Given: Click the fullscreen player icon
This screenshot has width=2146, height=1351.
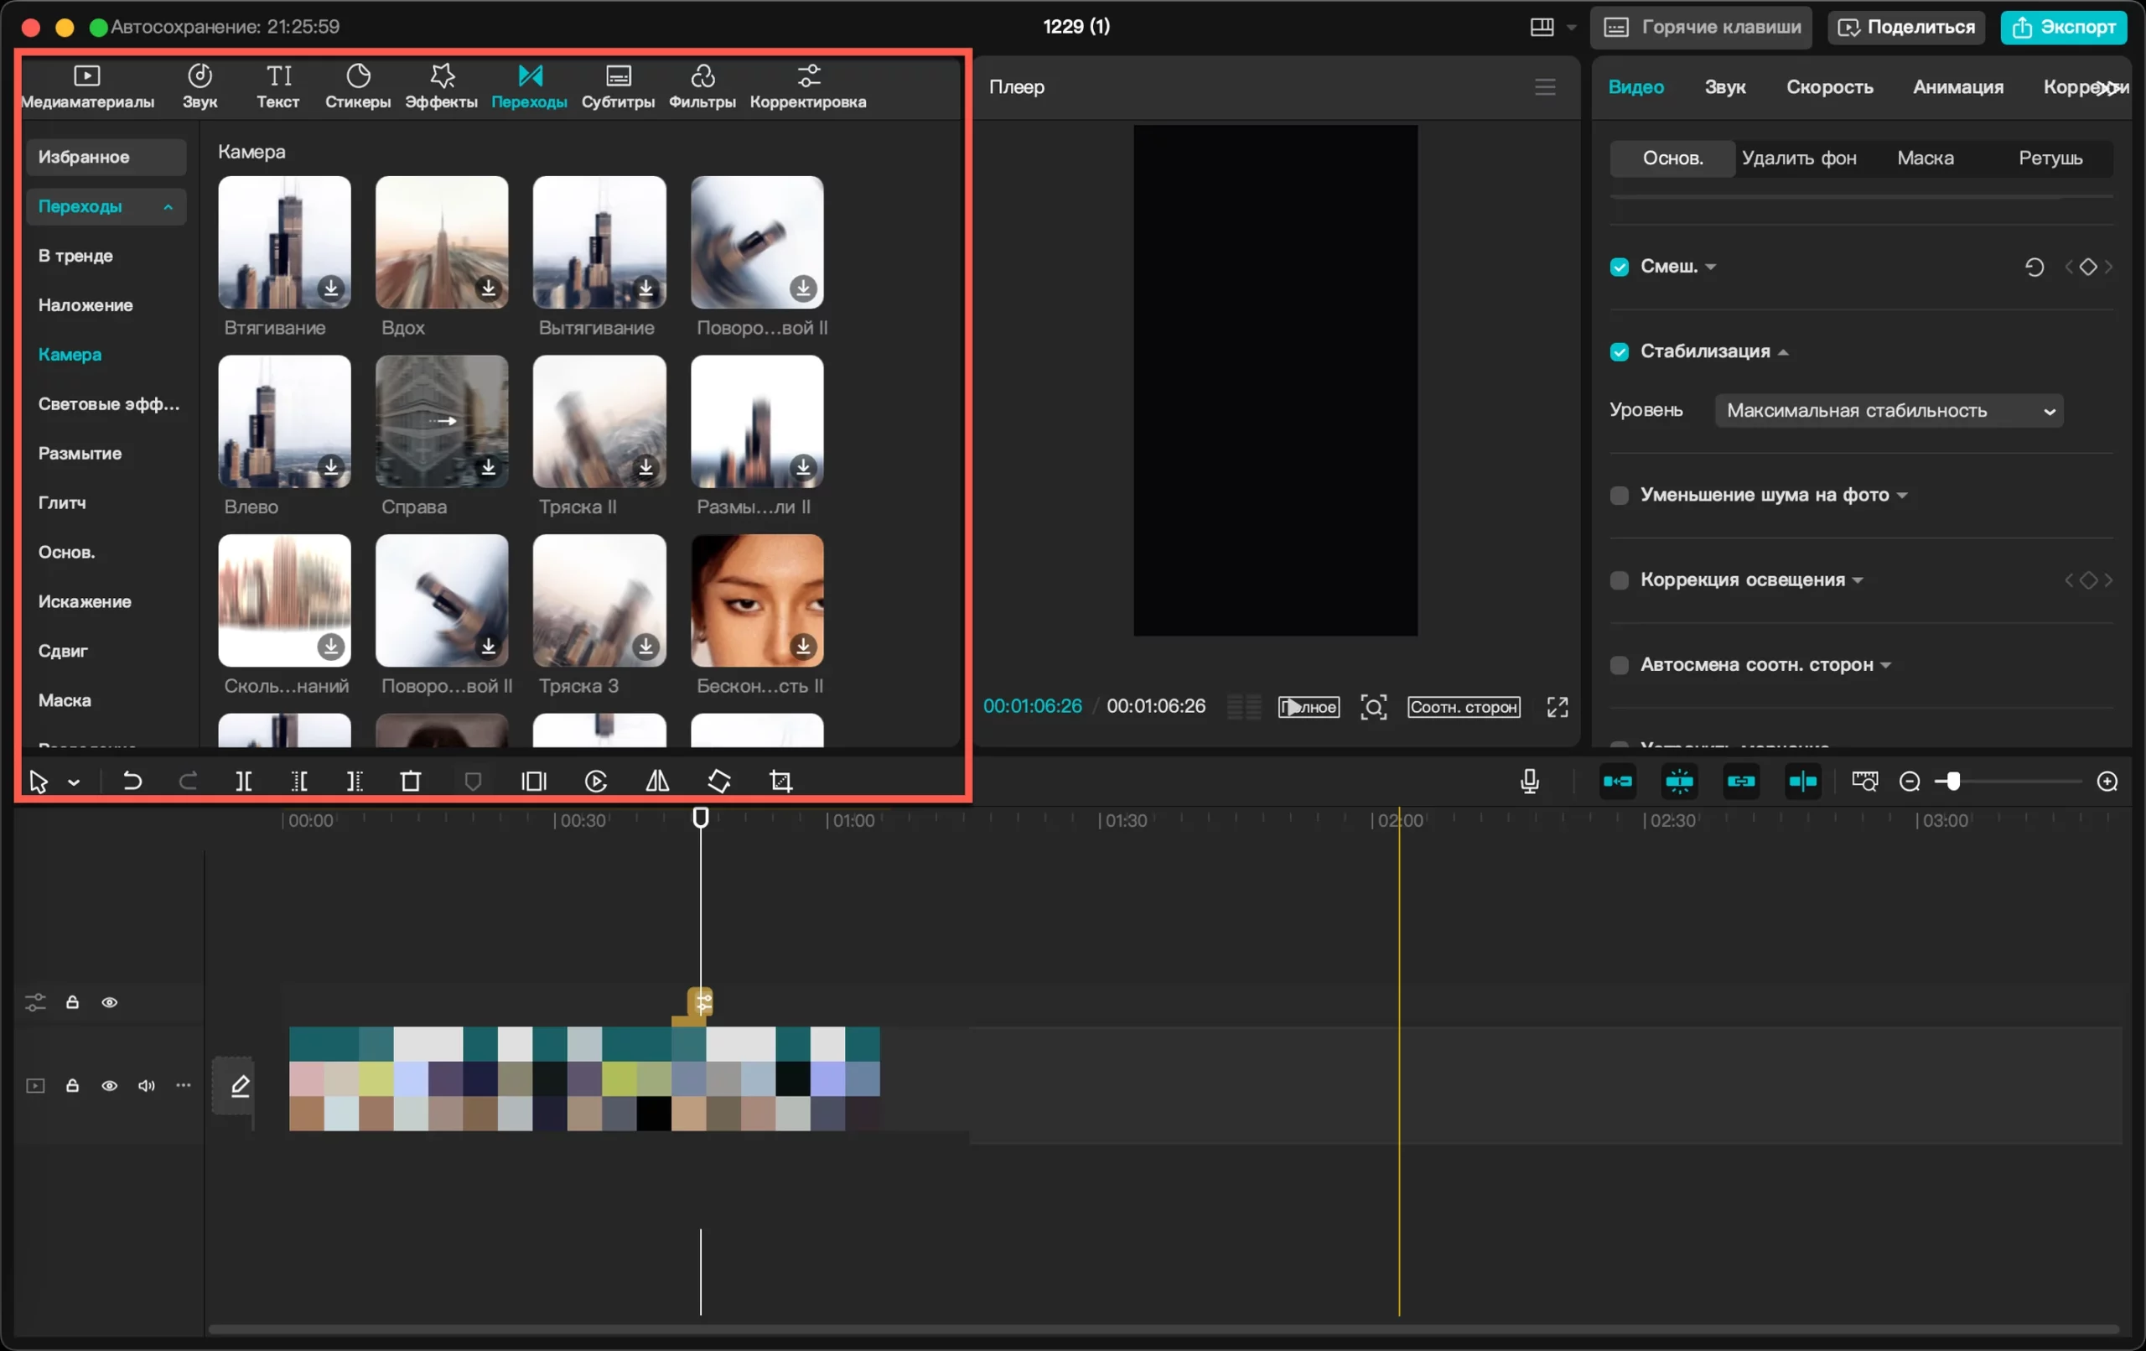Looking at the screenshot, I should coord(1557,707).
